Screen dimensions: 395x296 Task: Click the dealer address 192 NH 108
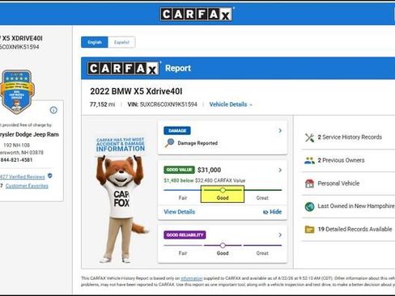(x=17, y=146)
